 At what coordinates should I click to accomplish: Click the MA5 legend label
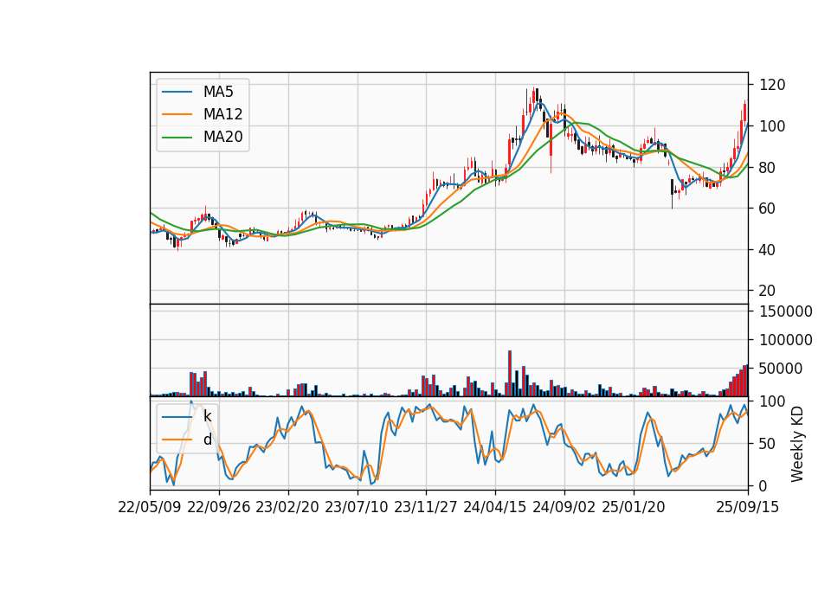point(218,92)
